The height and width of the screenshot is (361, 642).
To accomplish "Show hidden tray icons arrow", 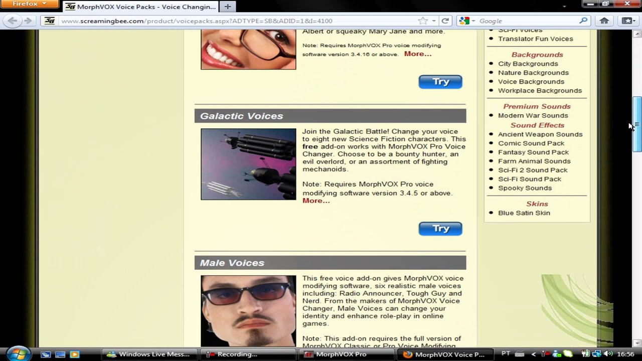I will 534,354.
